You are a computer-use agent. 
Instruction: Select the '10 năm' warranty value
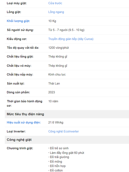(53, 101)
